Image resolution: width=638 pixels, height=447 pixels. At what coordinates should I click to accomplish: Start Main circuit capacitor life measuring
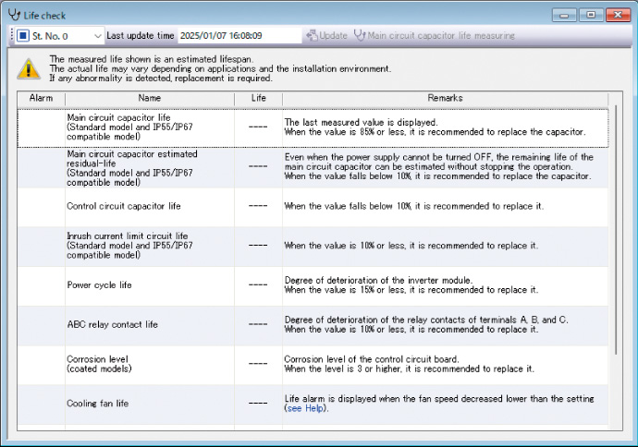(435, 36)
